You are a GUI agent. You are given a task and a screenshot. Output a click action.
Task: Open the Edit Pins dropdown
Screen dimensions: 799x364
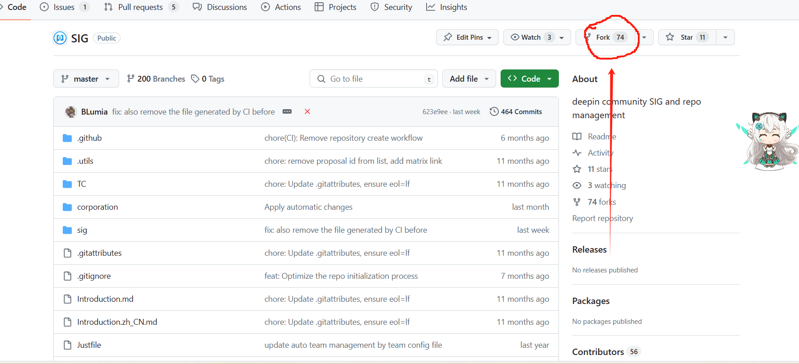pyautogui.click(x=467, y=37)
